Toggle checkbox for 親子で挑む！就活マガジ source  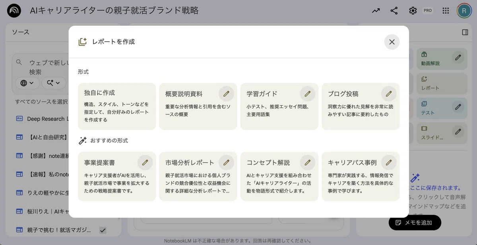tap(103, 230)
